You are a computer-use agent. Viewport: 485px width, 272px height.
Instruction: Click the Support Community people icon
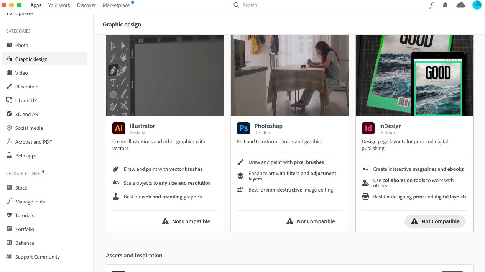point(9,257)
